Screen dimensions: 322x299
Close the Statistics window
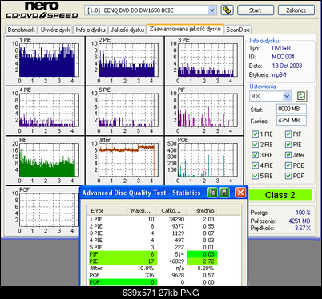click(x=240, y=193)
